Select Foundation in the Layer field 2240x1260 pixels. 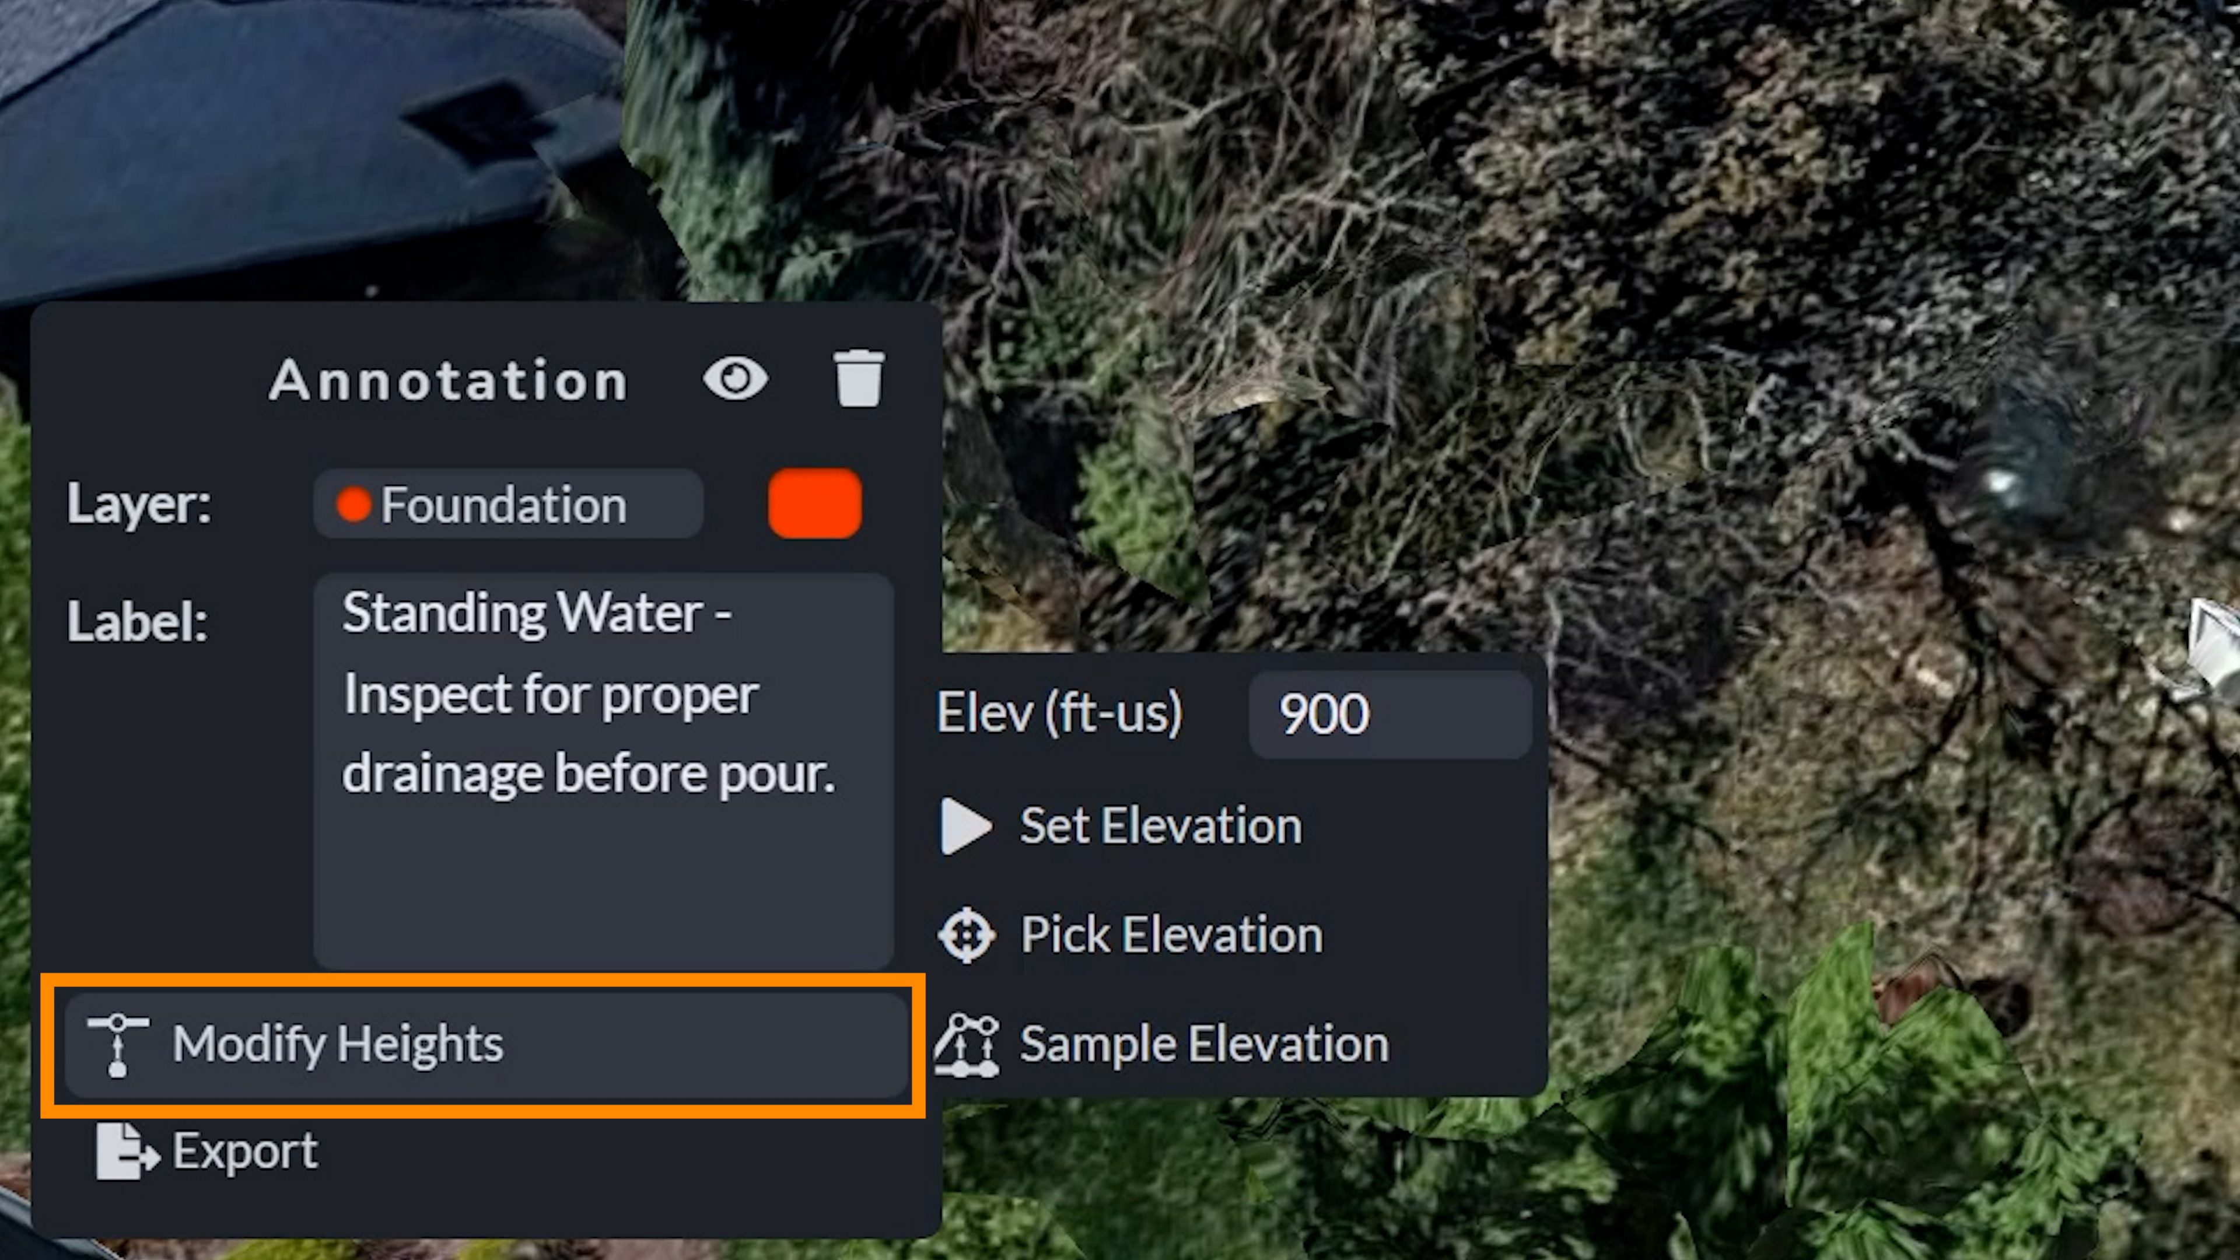507,503
